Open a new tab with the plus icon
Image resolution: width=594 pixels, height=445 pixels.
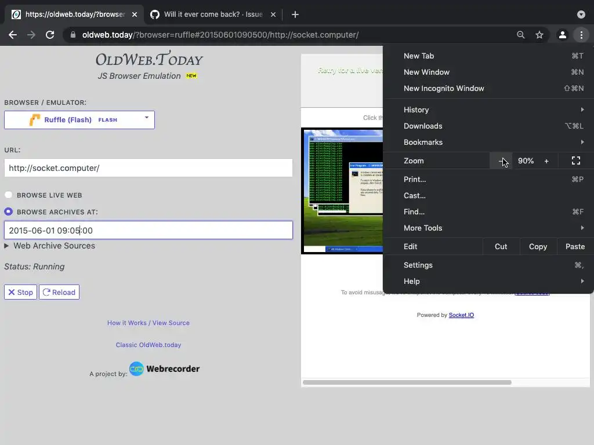tap(295, 14)
